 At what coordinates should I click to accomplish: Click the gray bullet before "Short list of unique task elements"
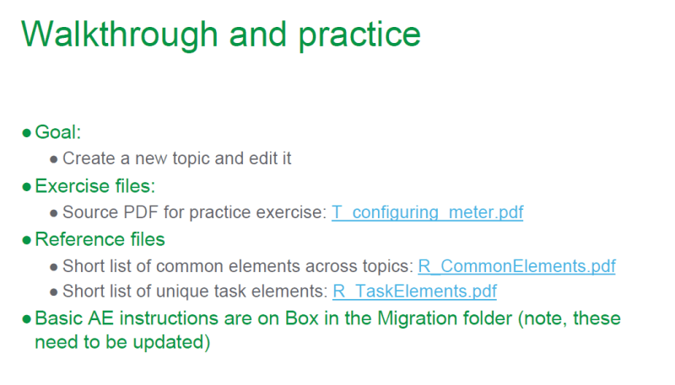coord(55,292)
